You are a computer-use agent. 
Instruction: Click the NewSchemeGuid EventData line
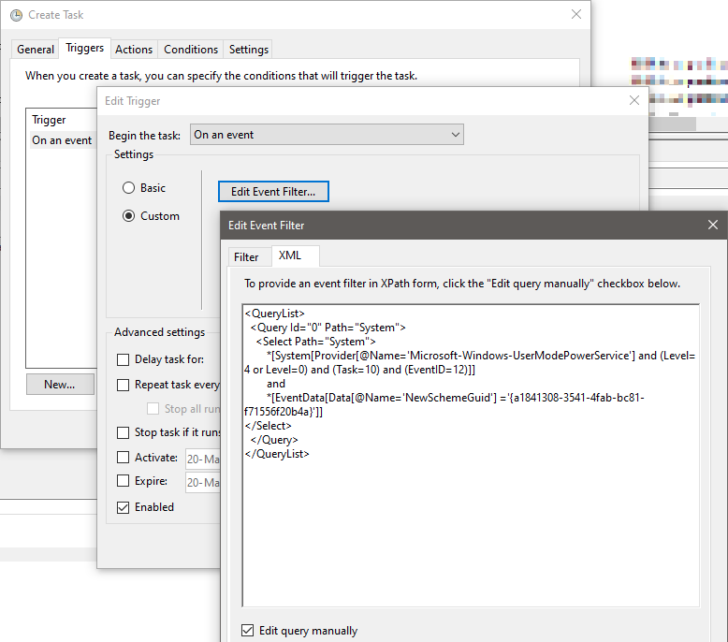[444, 405]
